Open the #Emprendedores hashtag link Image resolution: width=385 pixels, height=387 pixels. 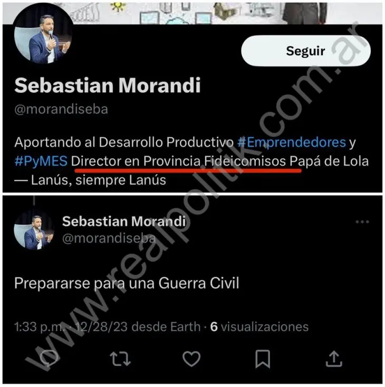point(292,142)
